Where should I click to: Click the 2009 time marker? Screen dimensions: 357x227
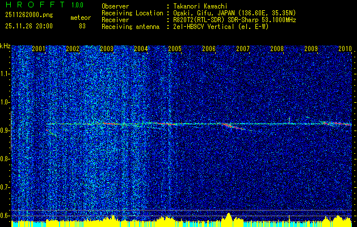click(311, 49)
